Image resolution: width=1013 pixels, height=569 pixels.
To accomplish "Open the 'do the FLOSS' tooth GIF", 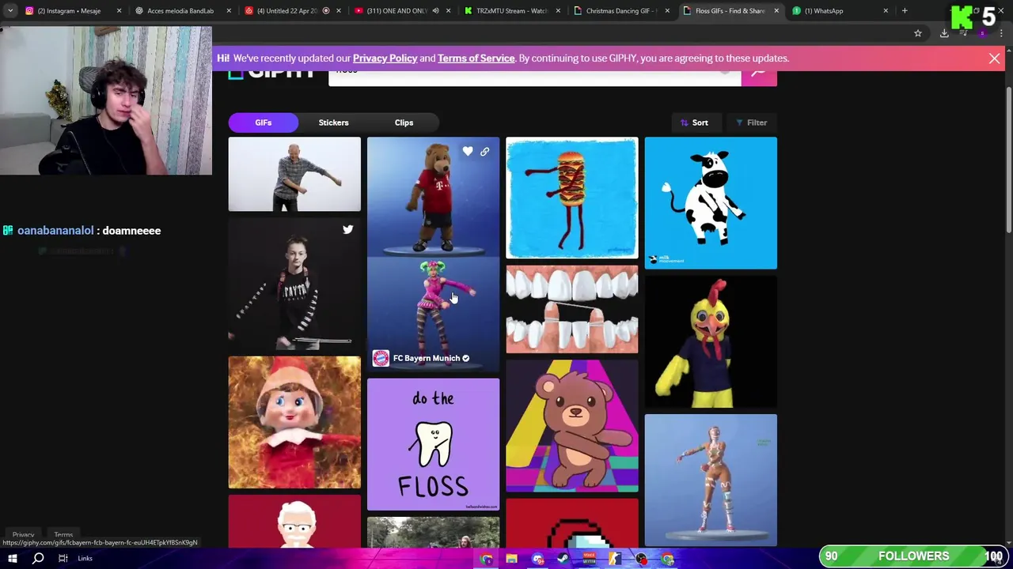I will point(433,444).
